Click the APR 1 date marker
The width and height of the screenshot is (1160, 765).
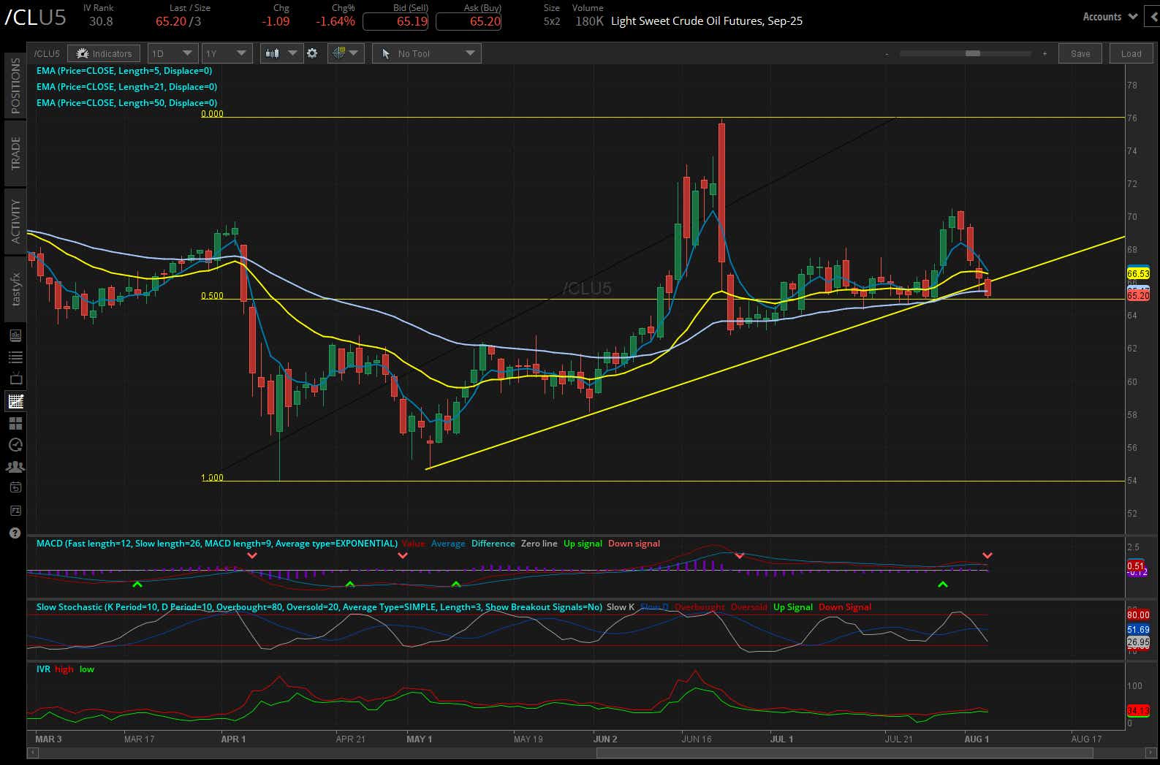233,739
